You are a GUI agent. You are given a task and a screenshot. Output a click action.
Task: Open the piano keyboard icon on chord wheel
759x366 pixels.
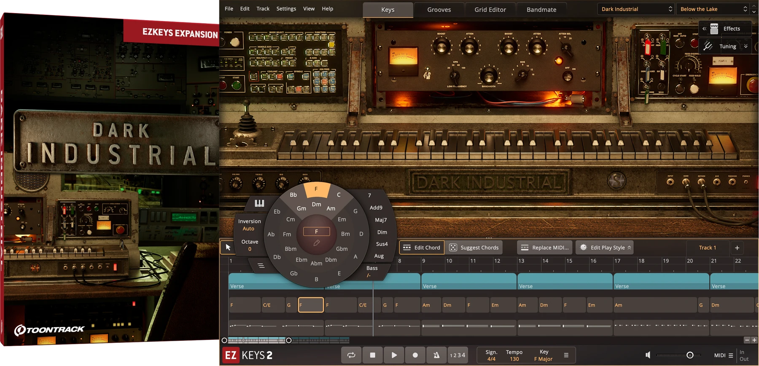tap(259, 203)
